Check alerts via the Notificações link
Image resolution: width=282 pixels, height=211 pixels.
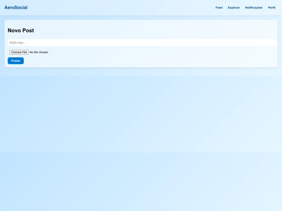point(254,7)
